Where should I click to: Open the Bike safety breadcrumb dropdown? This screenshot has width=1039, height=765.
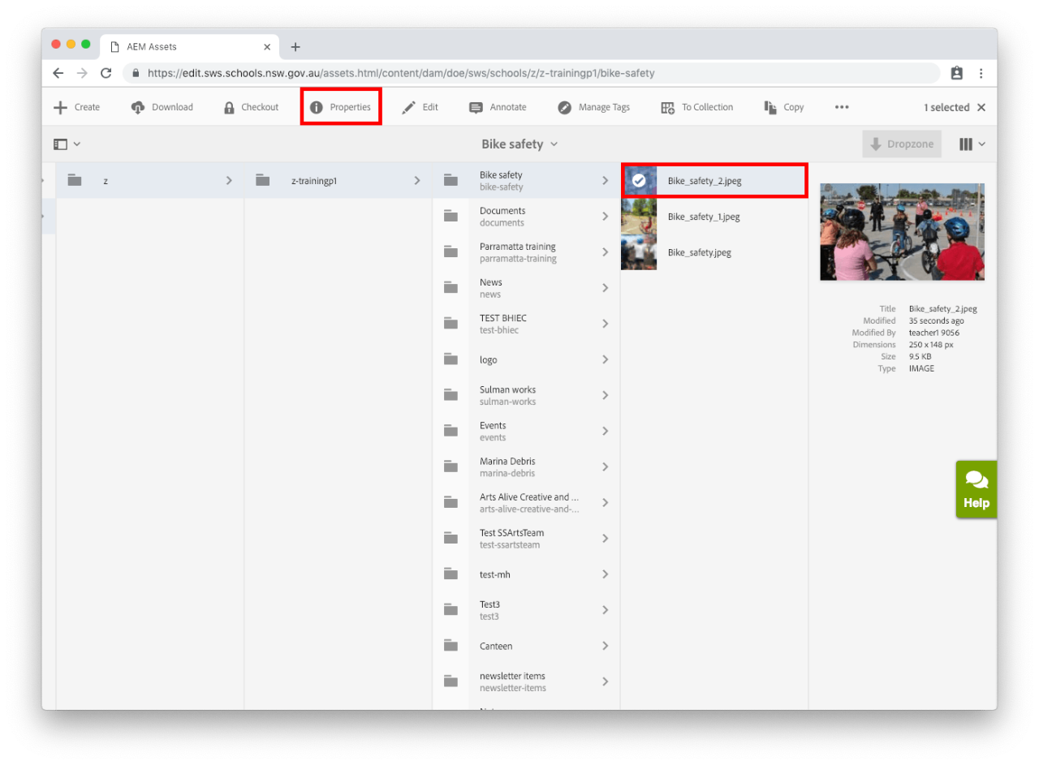(519, 144)
